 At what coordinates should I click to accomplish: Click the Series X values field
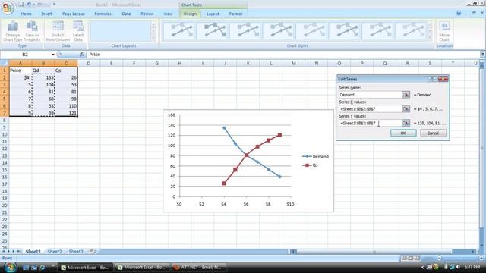tap(370, 109)
